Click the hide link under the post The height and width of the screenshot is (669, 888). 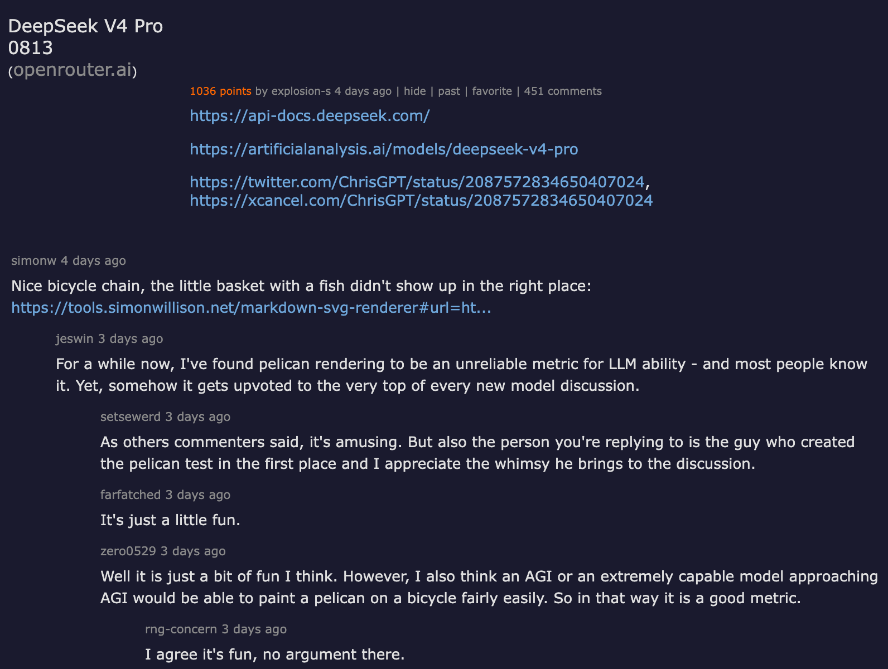click(414, 91)
